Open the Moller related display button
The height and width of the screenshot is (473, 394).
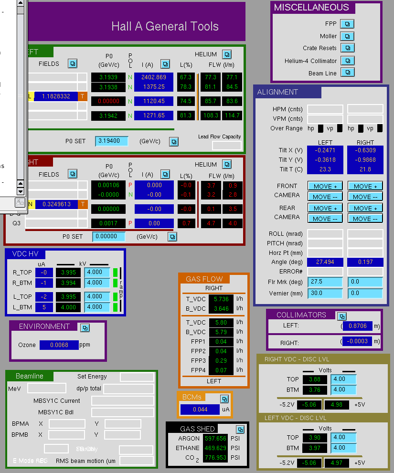click(x=347, y=36)
